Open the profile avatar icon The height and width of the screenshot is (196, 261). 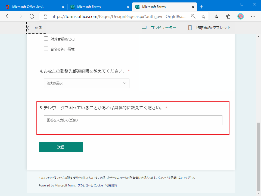coord(241,16)
